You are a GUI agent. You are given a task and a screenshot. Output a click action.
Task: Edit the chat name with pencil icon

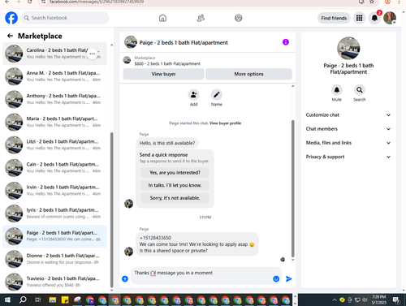click(x=217, y=95)
